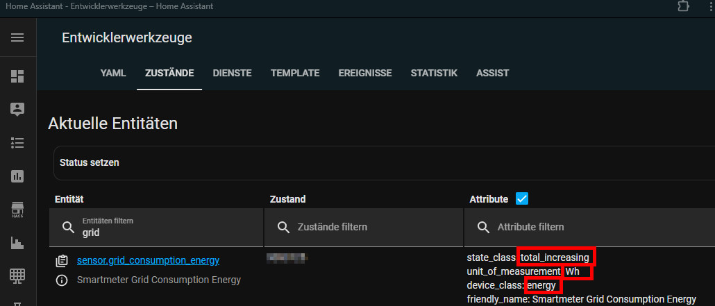
Task: Open the Logbook list icon in sidebar
Action: coord(17,142)
